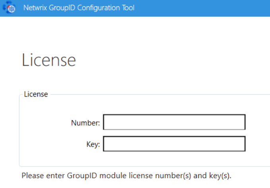Click the "Netwrix GroupID Configuration Tool" window title
This screenshot has width=270, height=188.
[x=79, y=8]
